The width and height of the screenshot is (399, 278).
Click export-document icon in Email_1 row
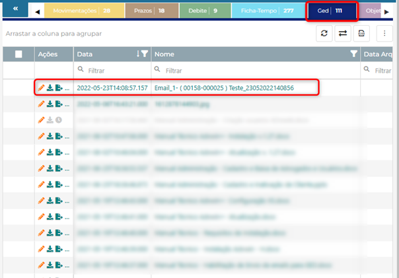[59, 88]
